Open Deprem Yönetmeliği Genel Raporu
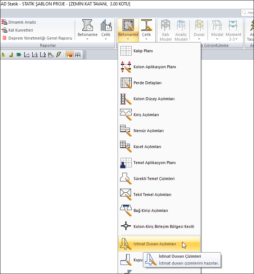This screenshot has height=274, width=254. (37, 38)
